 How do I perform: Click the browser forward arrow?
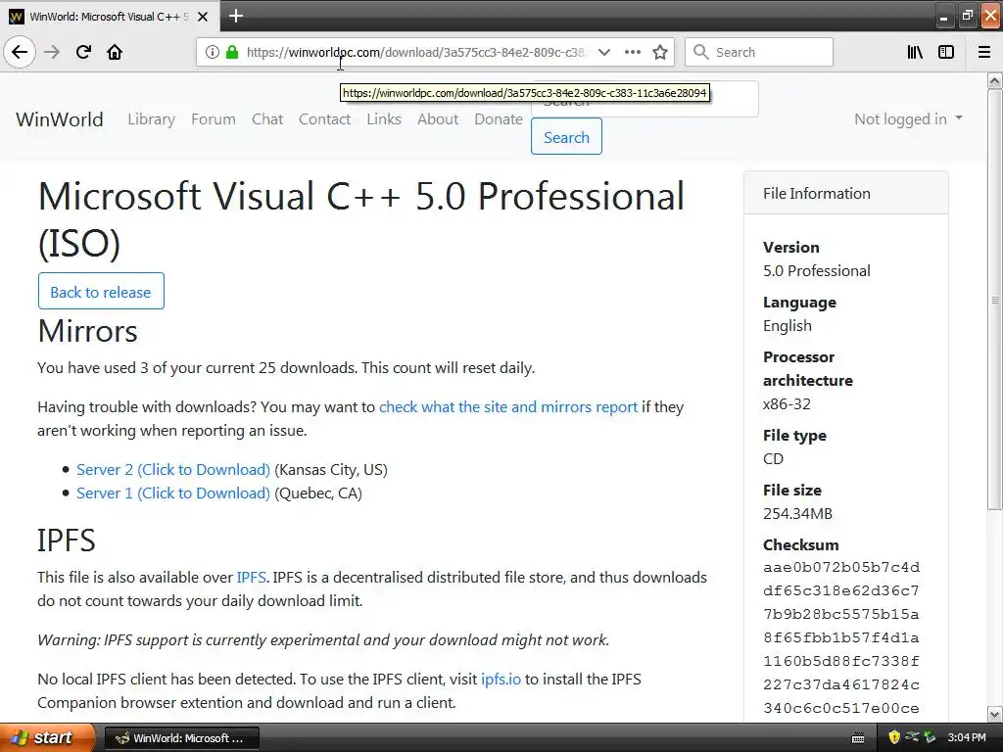(x=52, y=52)
